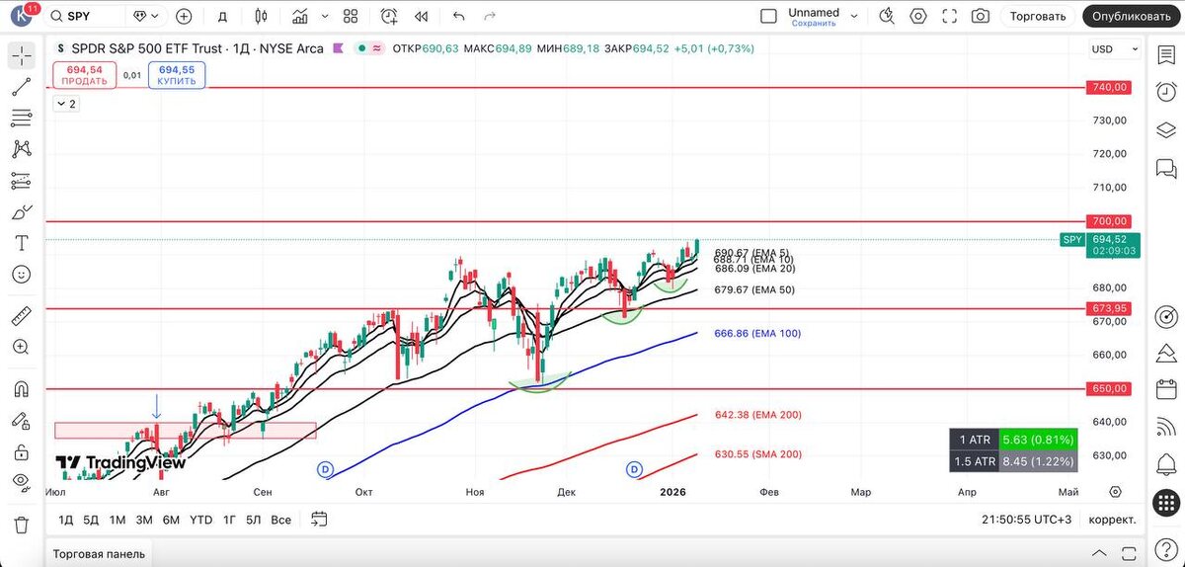The width and height of the screenshot is (1185, 567).
Task: Click the purple flag next to NYSE Arca
Action: coord(338,48)
